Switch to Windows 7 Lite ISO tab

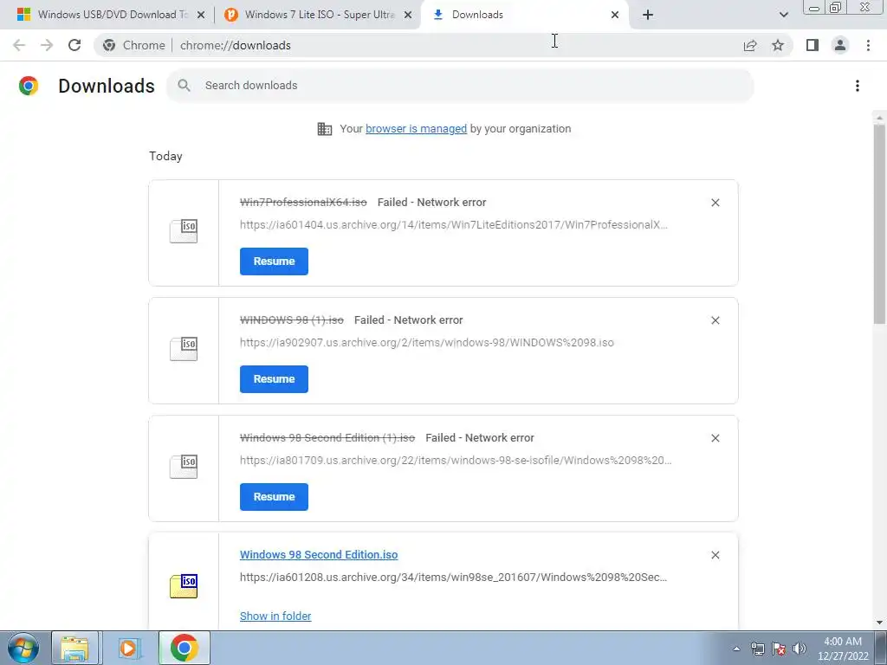pos(317,15)
